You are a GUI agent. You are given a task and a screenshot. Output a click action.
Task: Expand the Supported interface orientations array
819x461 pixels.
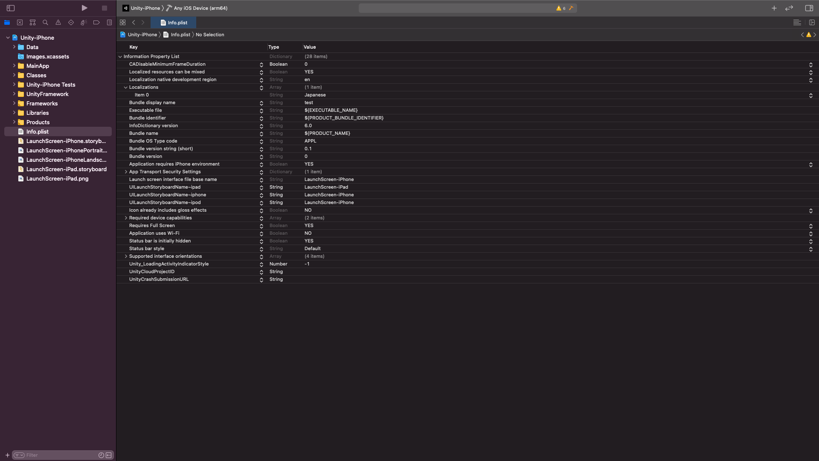(126, 257)
